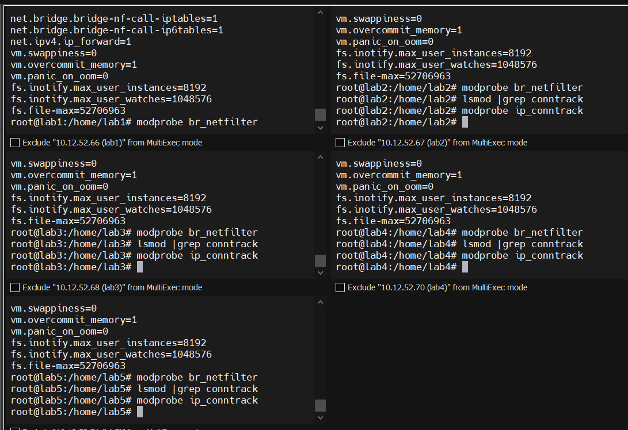Click the lab5 terminal scrollbar thumb
This screenshot has width=628, height=430.
click(x=320, y=405)
